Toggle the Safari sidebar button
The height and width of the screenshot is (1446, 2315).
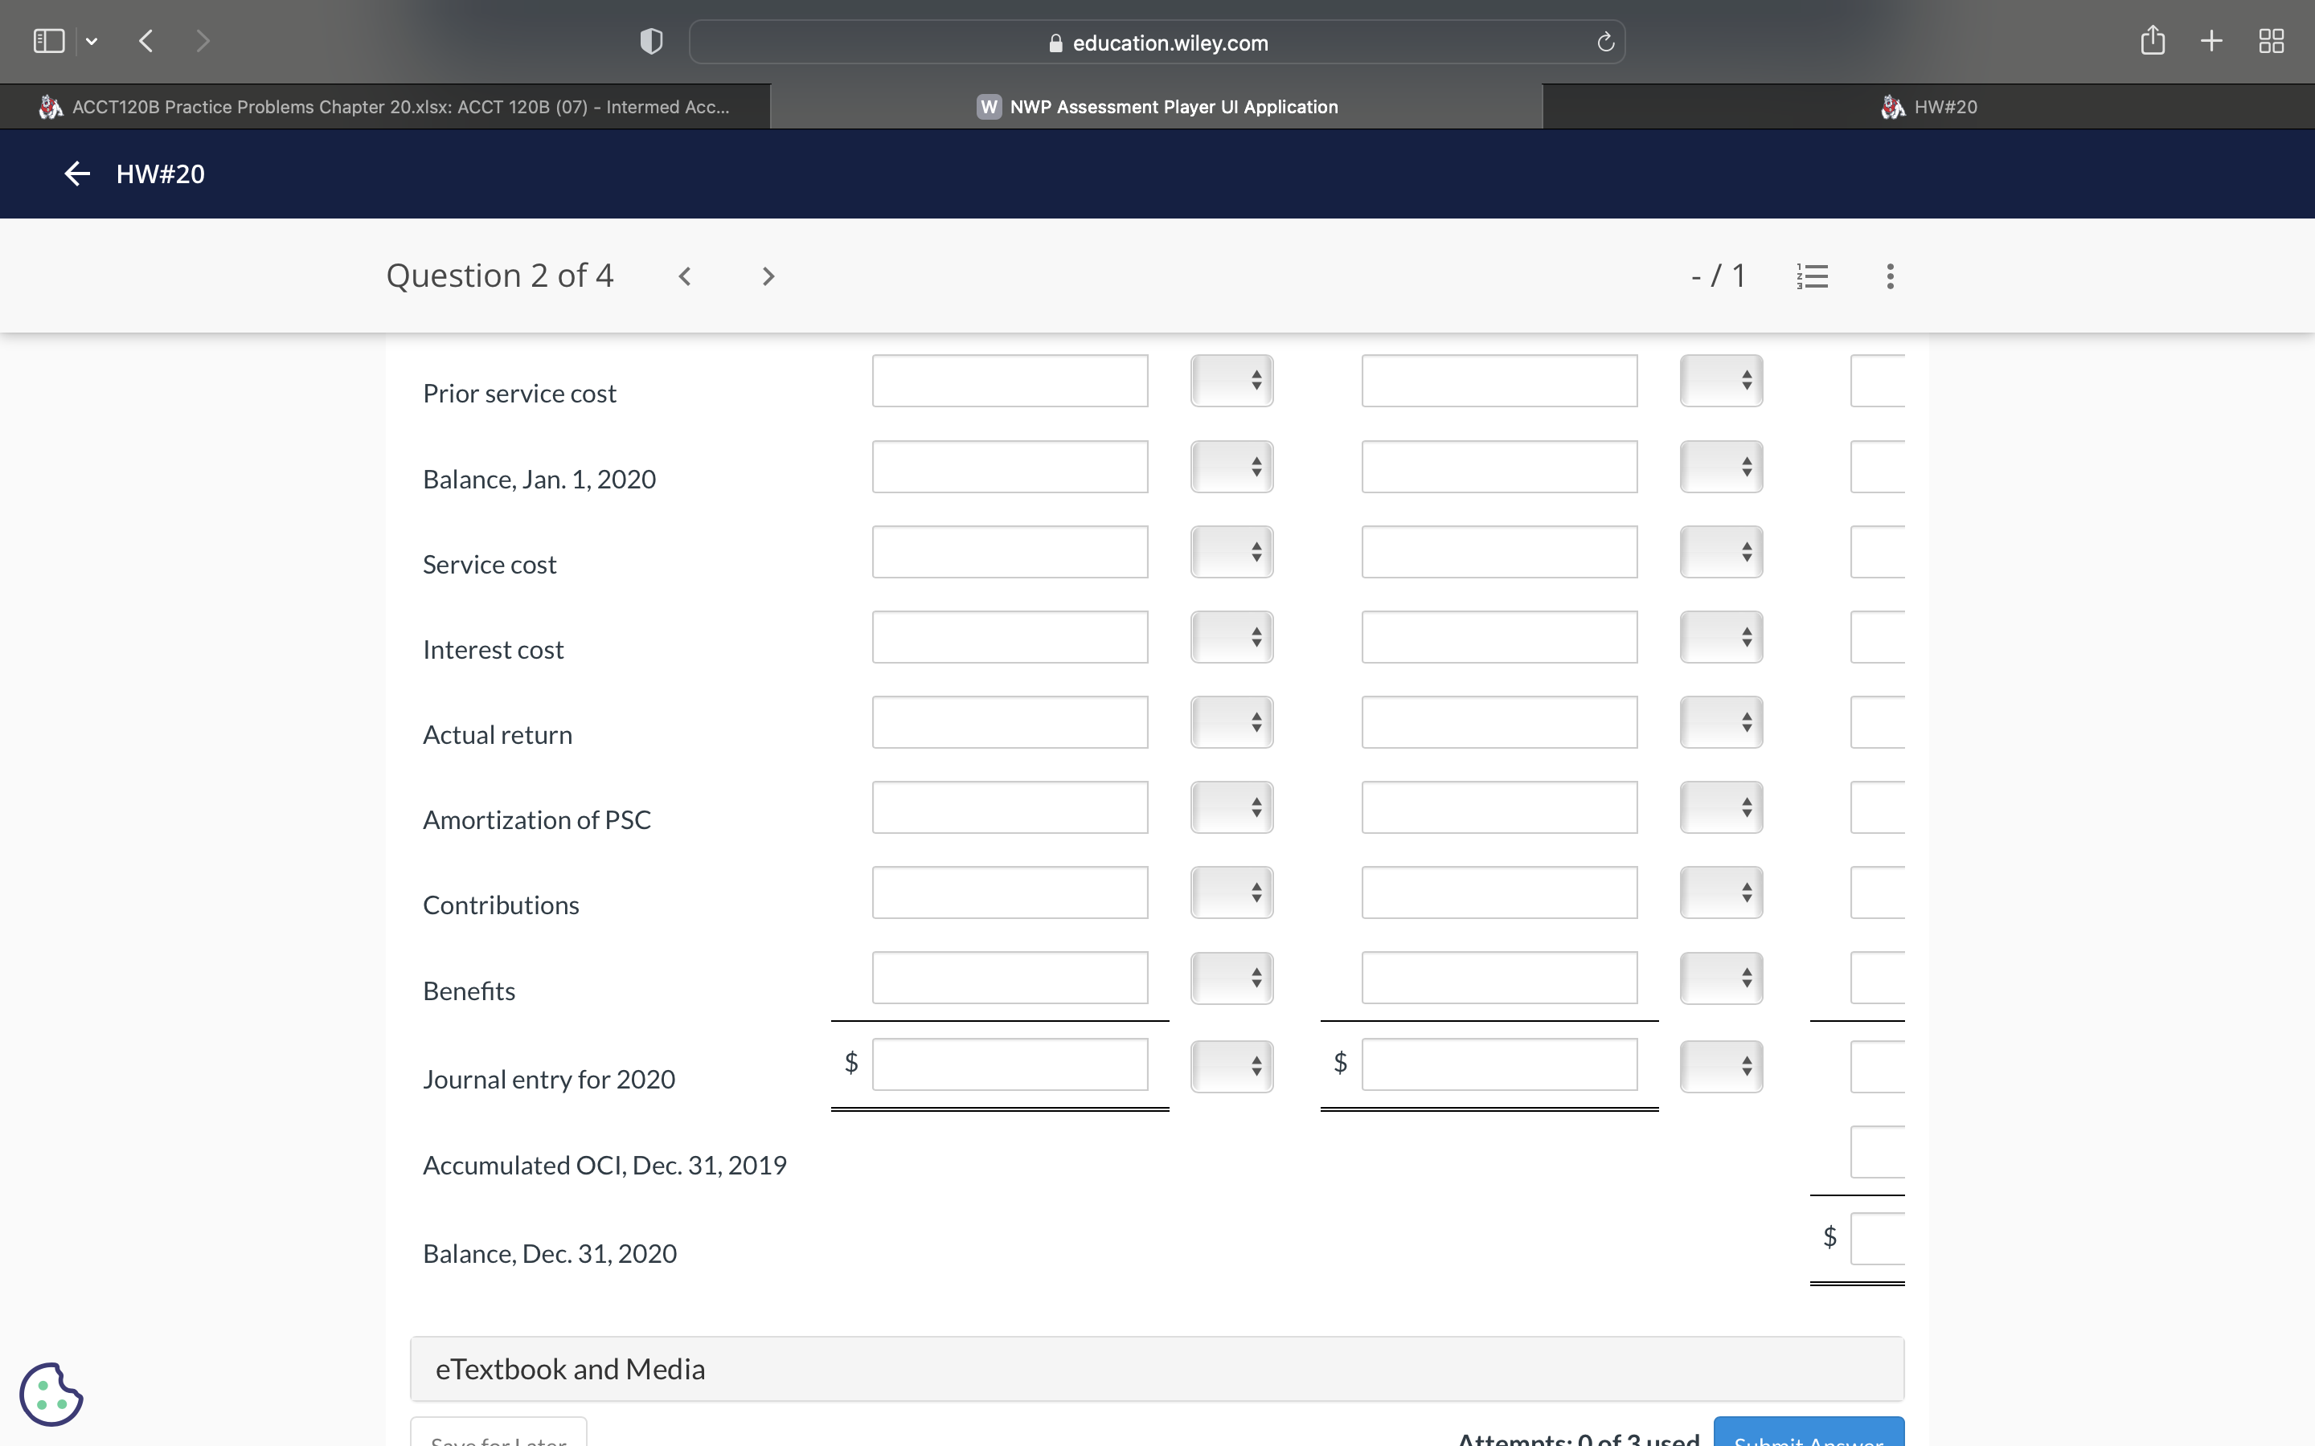click(x=49, y=40)
